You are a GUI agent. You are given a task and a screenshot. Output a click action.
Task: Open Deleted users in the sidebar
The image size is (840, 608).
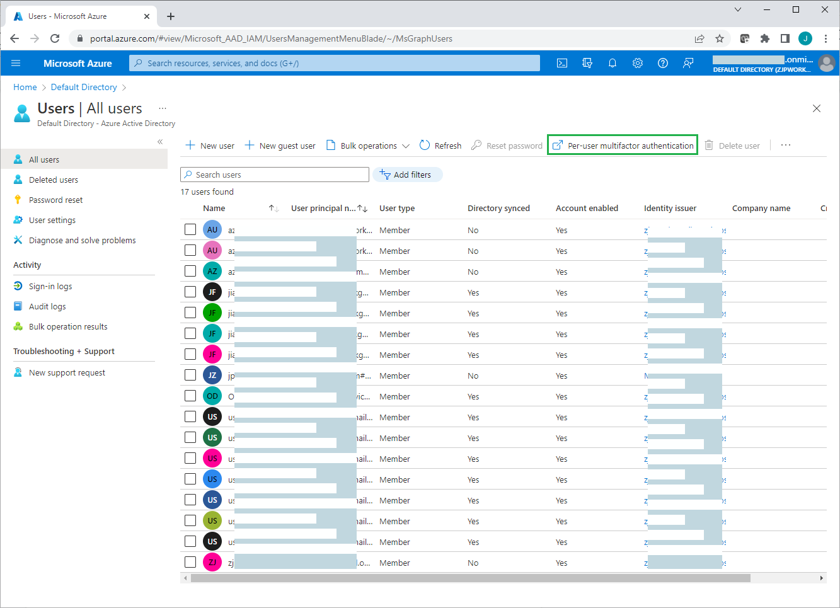point(54,180)
